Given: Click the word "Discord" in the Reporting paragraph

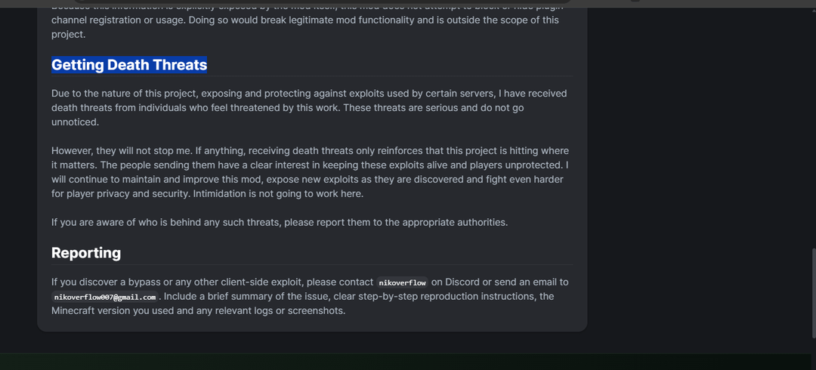Looking at the screenshot, I should (x=462, y=282).
